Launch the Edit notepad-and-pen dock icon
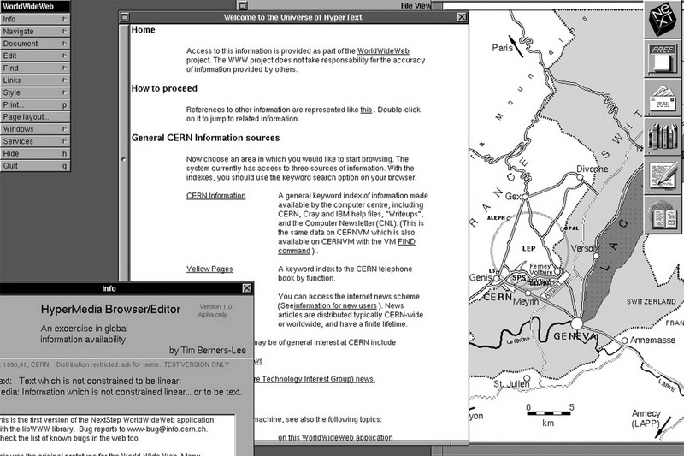Screen dimensions: 684x456 (663, 176)
